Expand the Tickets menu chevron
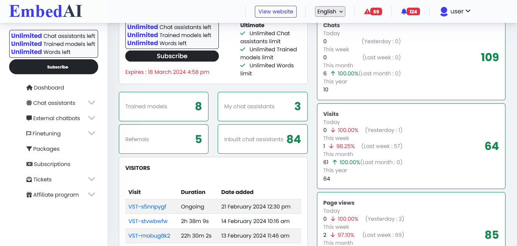The width and height of the screenshot is (517, 246). (x=92, y=179)
